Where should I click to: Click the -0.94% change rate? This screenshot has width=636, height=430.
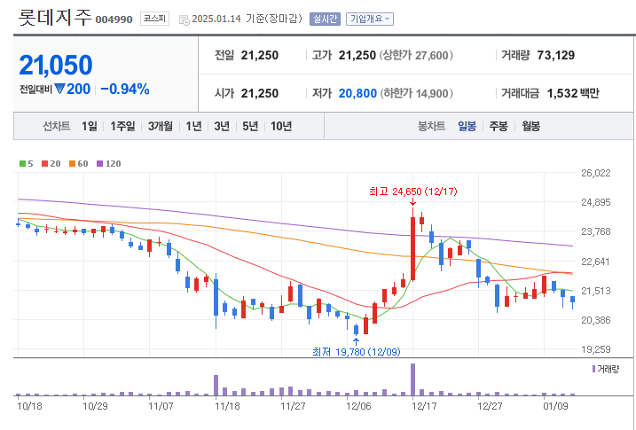pyautogui.click(x=125, y=90)
